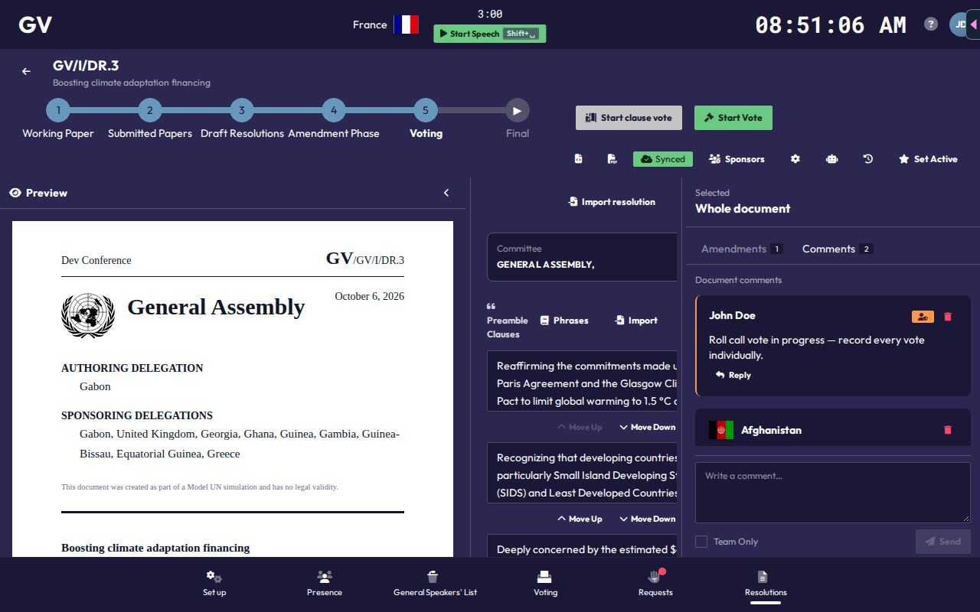Go to step 1 Working Paper
980x612 pixels.
pos(58,110)
